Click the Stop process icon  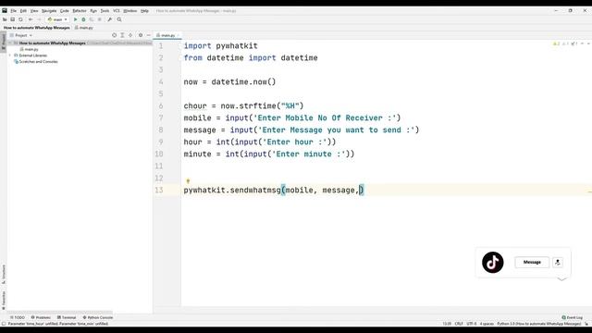point(100,19)
